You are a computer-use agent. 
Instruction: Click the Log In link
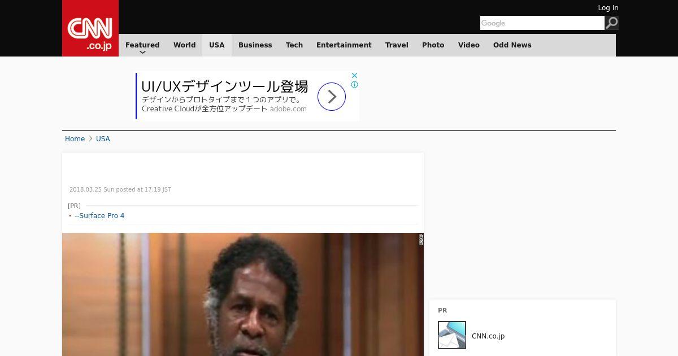(x=608, y=8)
